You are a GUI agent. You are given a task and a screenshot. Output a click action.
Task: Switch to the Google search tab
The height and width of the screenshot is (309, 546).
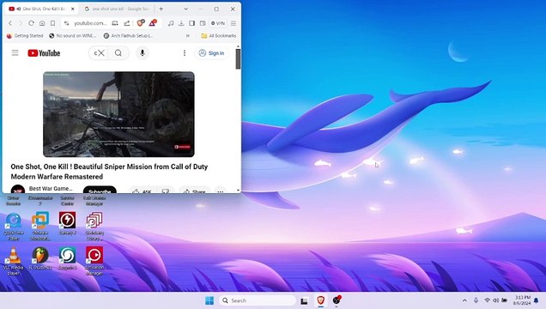117,9
